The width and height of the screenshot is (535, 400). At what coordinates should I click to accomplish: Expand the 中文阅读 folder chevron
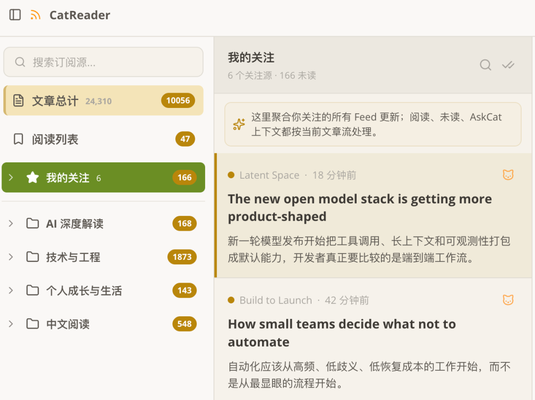[x=11, y=324]
